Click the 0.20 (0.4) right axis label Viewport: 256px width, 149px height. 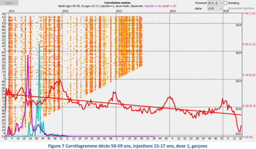point(248,106)
